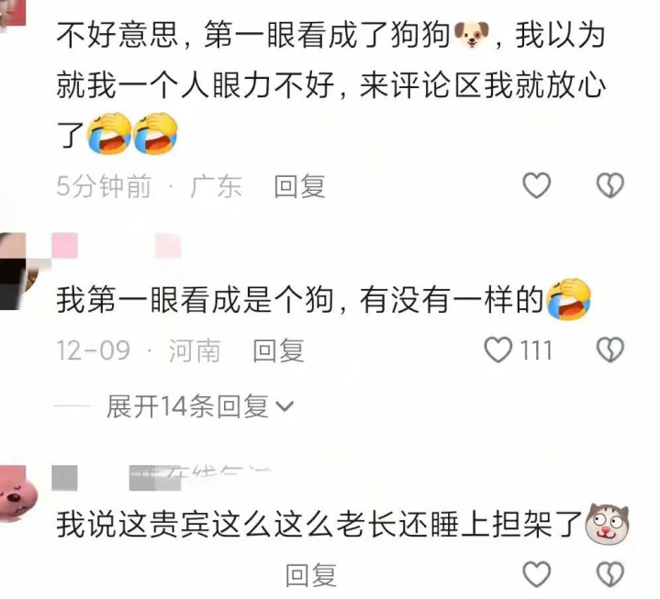660x599 pixels.
Task: Like the Henan comment with 111 likes
Action: point(498,349)
